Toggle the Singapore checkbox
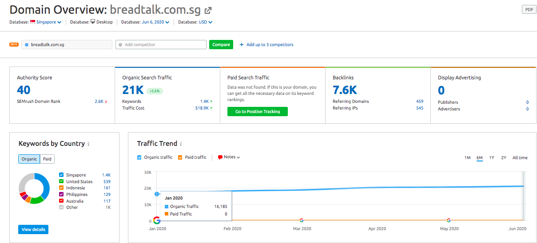The height and width of the screenshot is (243, 537). click(x=61, y=175)
